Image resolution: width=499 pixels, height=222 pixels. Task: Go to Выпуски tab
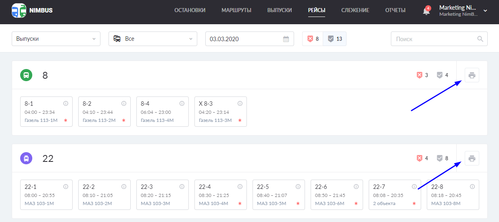pyautogui.click(x=280, y=10)
